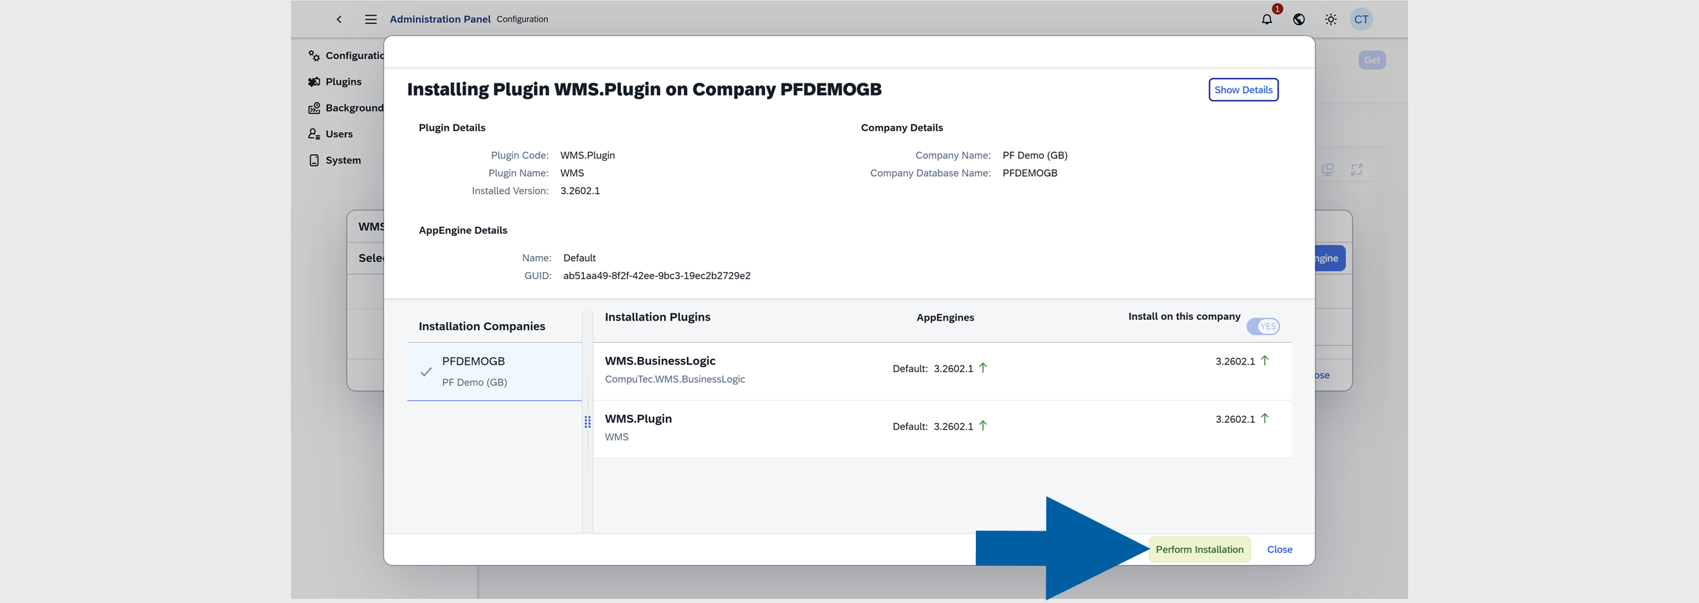Screen dimensions: 1699x603
Task: Click the hamburger menu icon
Action: pyautogui.click(x=370, y=19)
